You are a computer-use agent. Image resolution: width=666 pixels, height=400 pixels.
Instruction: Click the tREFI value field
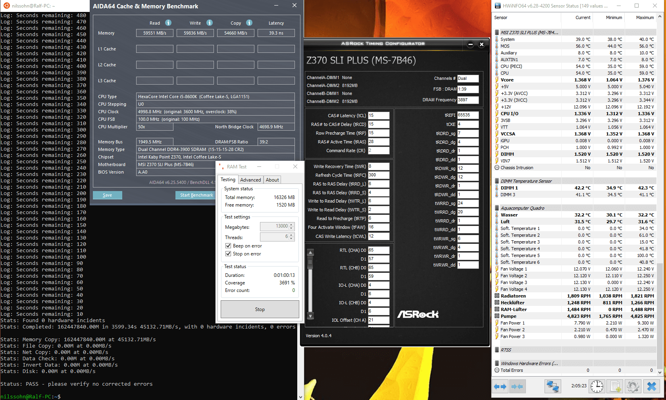tap(468, 115)
